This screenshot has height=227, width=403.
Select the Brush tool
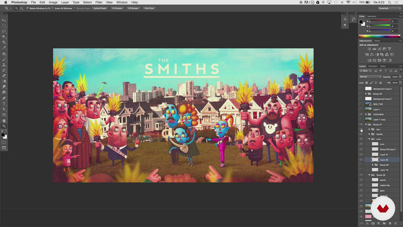[4, 60]
